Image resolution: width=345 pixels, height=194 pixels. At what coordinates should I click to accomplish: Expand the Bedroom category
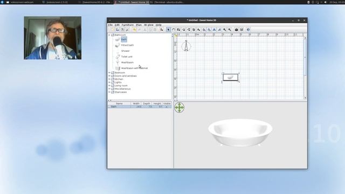coord(109,73)
